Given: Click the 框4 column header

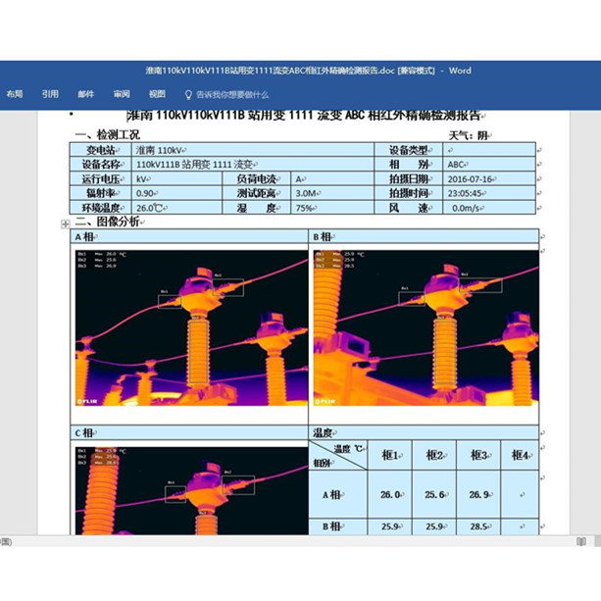Looking at the screenshot, I should [520, 455].
